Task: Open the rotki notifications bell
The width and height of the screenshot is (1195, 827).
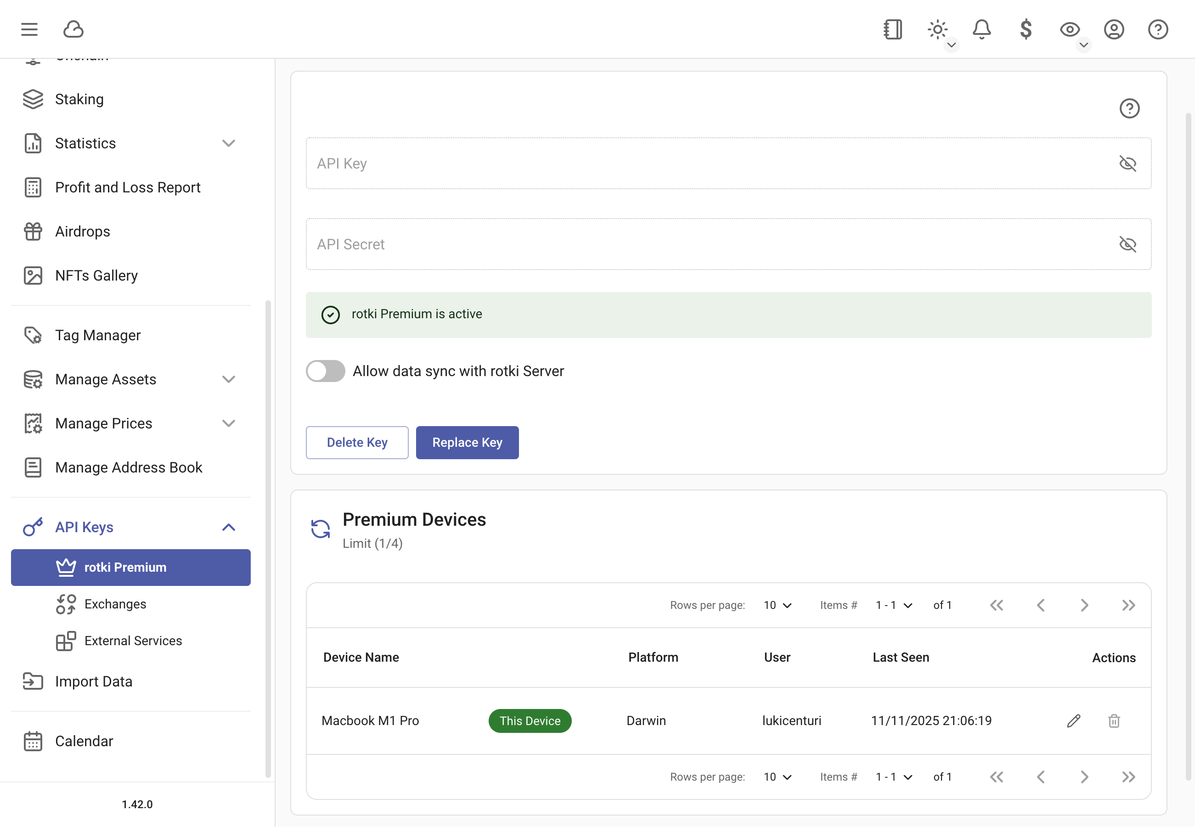Action: pyautogui.click(x=982, y=29)
